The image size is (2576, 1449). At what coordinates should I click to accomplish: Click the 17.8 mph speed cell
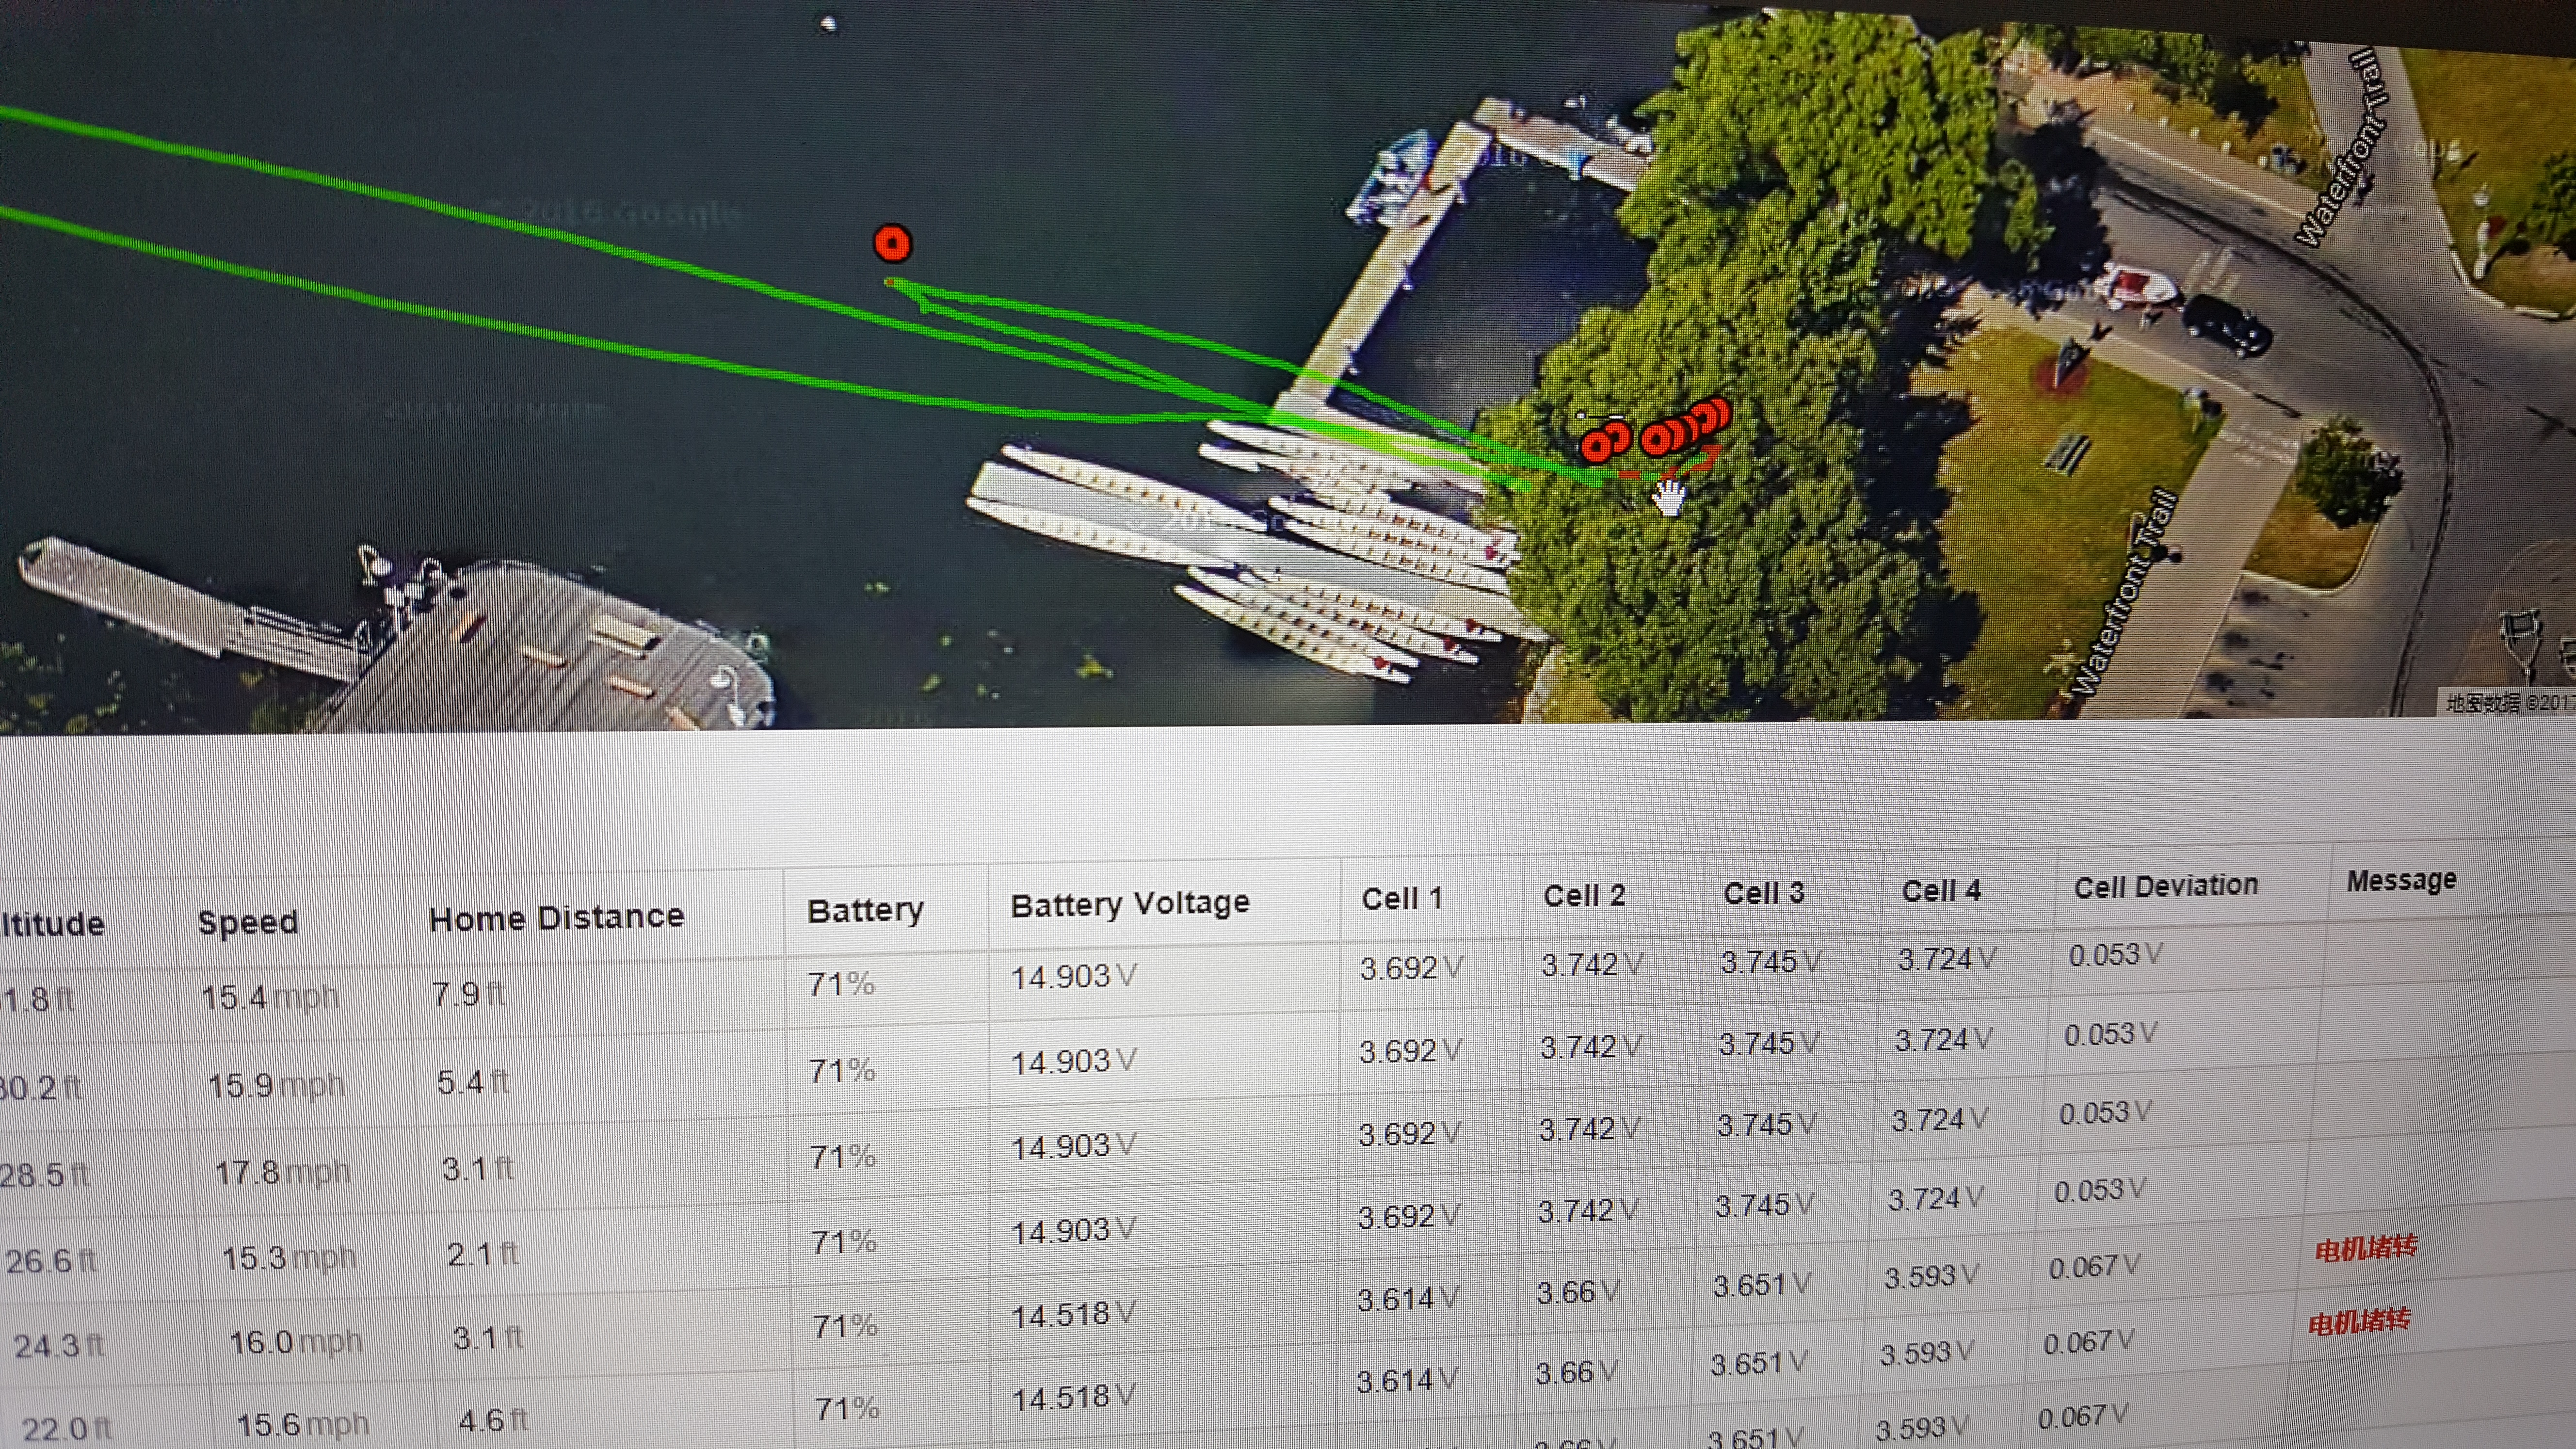click(x=282, y=1171)
